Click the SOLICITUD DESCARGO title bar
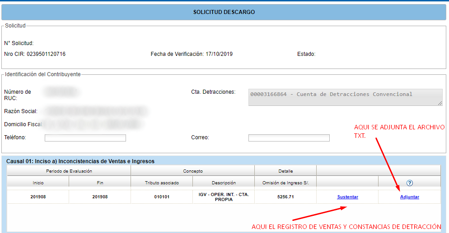 [224, 12]
